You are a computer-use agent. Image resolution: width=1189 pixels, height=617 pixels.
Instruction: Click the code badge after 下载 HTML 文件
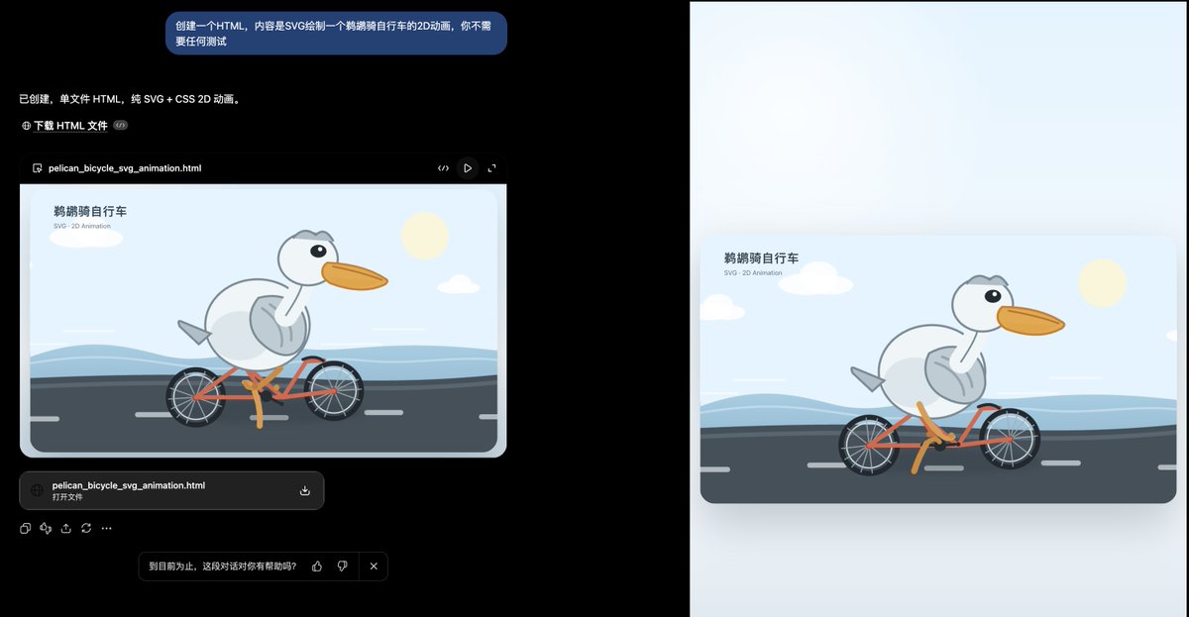pos(120,126)
